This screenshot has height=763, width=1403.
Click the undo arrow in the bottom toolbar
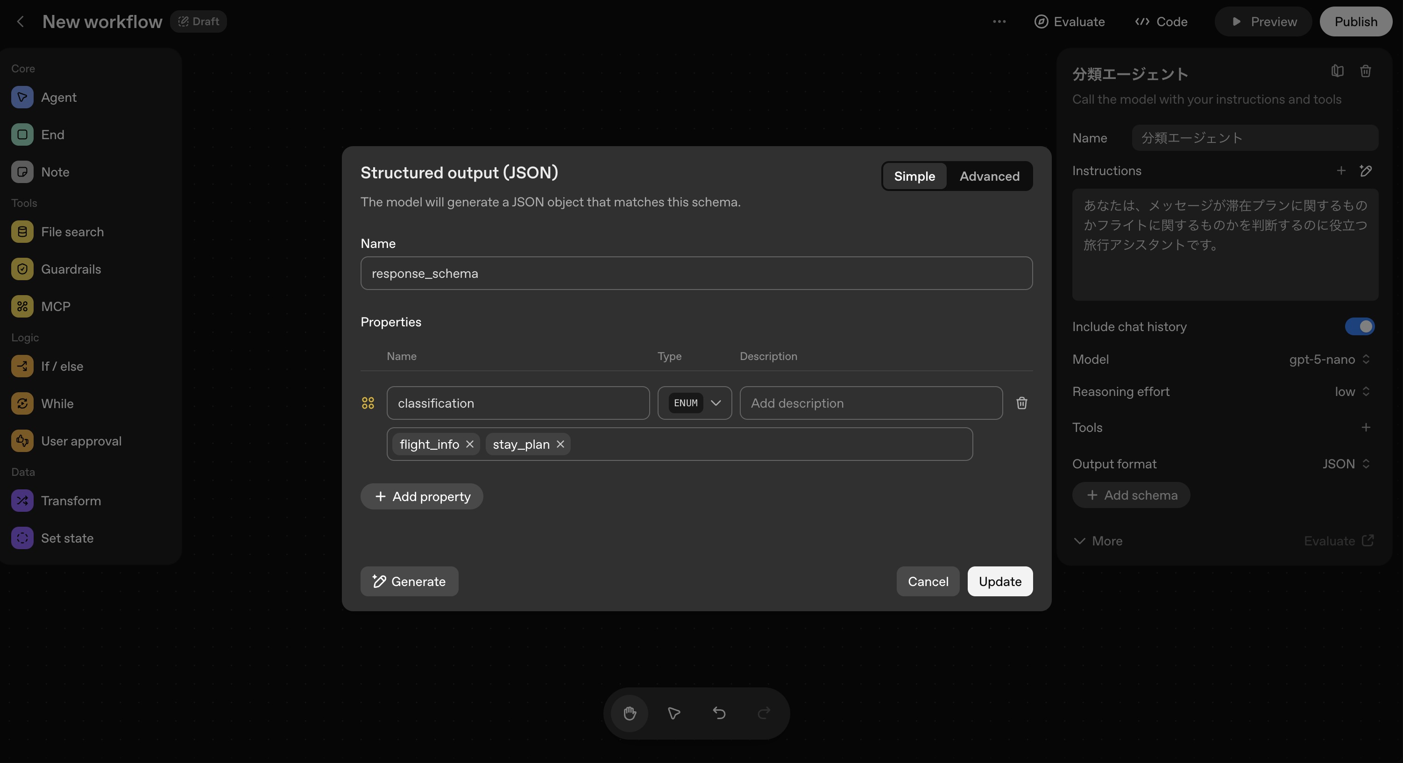(x=719, y=713)
